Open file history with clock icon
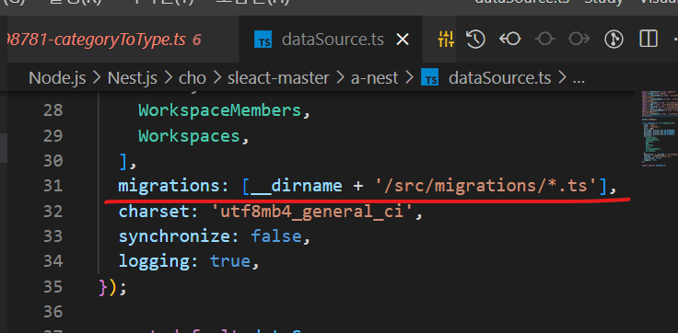This screenshot has width=678, height=333. coord(475,40)
